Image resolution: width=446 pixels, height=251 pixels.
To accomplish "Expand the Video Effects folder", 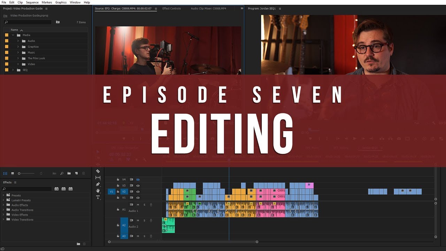I will click(3, 215).
